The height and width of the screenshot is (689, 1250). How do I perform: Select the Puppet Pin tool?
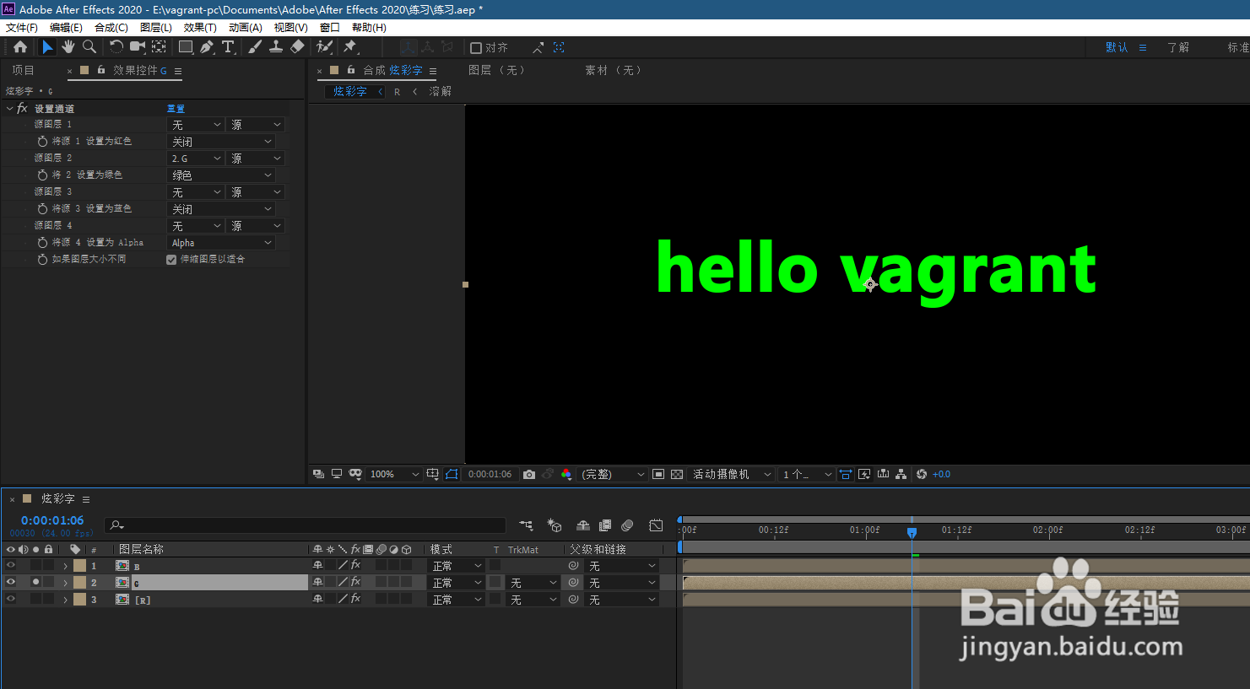[350, 47]
